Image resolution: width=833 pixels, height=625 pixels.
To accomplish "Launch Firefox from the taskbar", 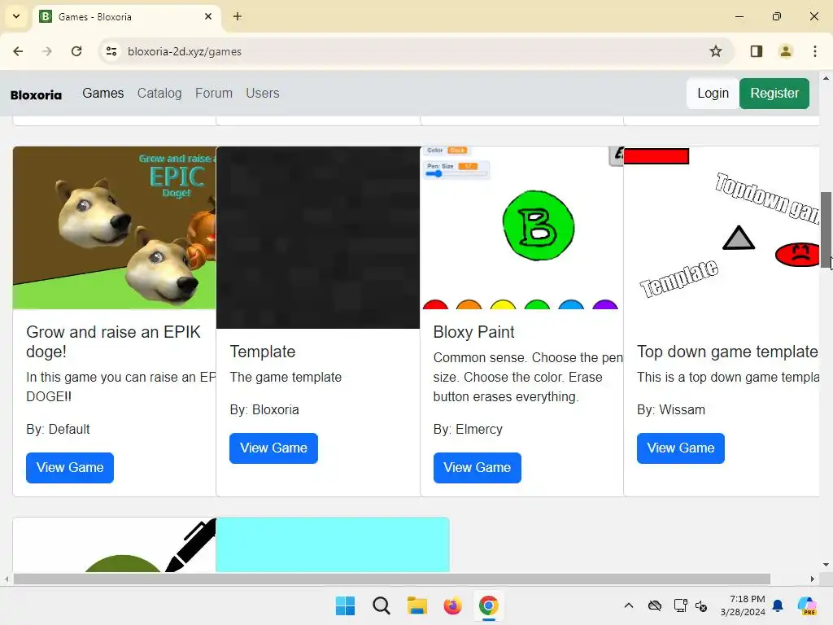I will click(452, 605).
